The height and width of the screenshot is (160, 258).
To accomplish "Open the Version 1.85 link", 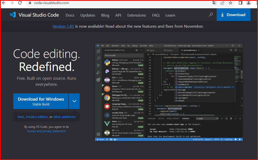I will pos(63,26).
